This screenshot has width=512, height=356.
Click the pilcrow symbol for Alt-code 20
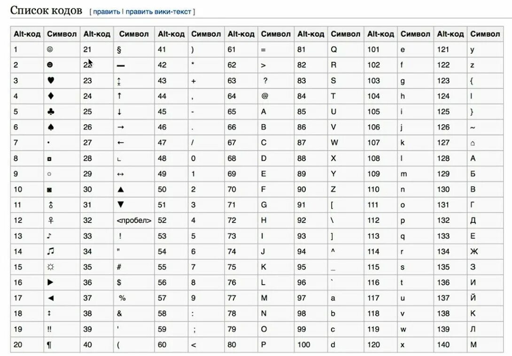coord(49,345)
